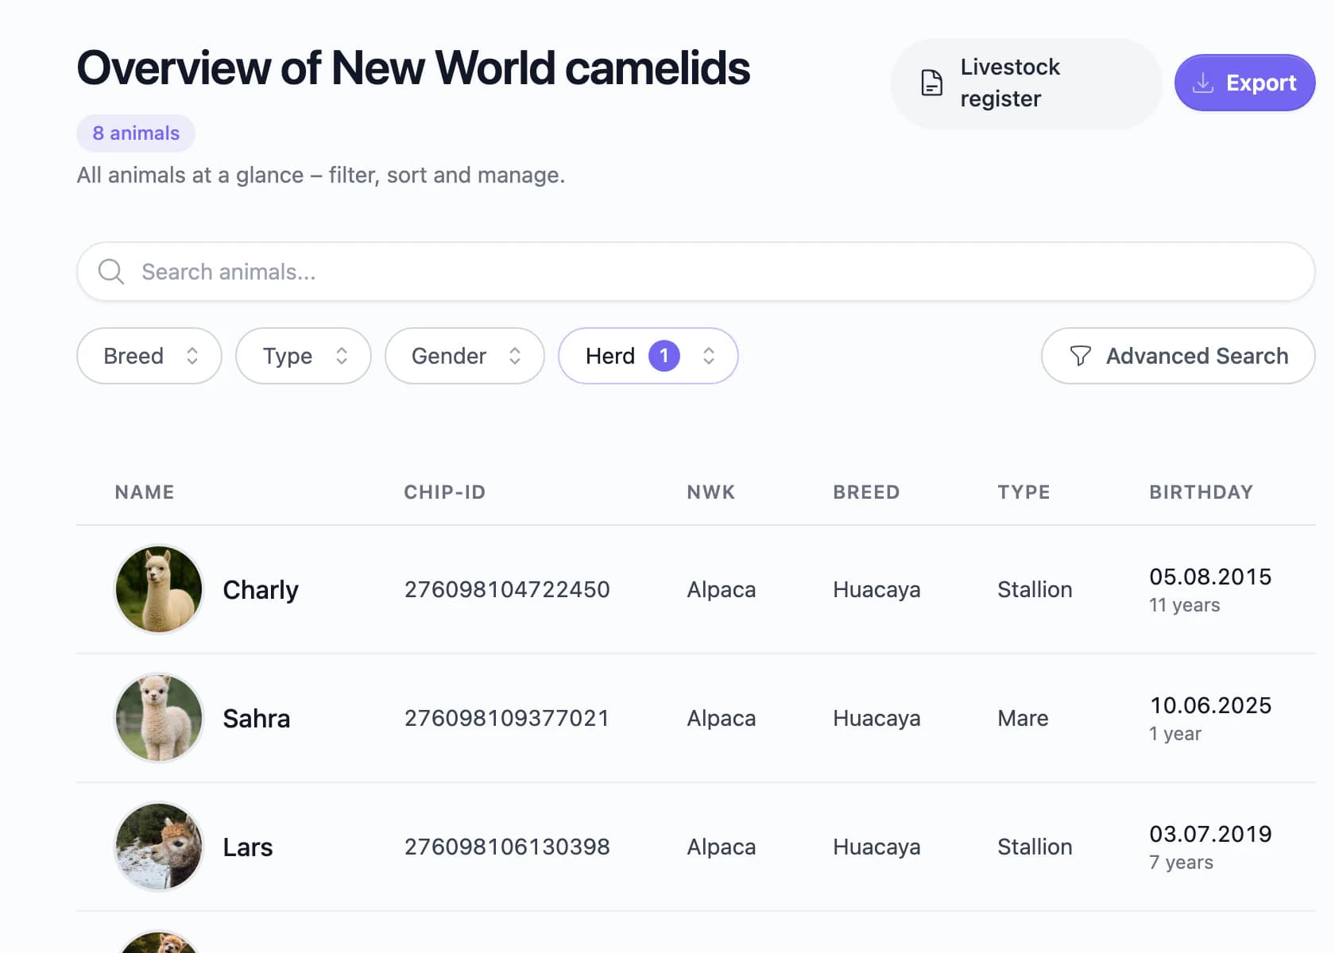Select chip ID 276098106130398
Image resolution: width=1335 pixels, height=953 pixels.
507,847
